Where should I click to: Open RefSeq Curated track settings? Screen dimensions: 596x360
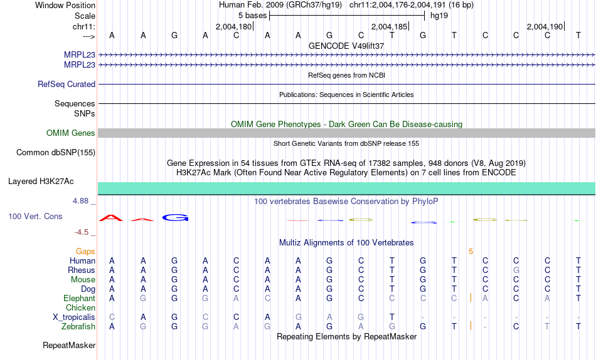[x=66, y=85]
